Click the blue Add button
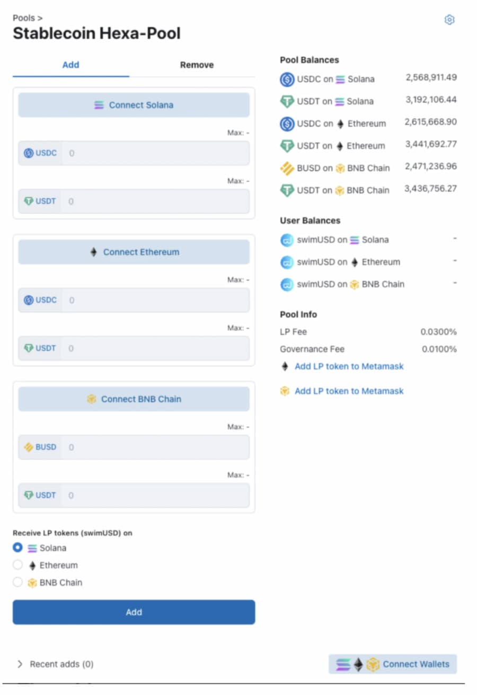Image resolution: width=477 pixels, height=695 pixels. pyautogui.click(x=134, y=612)
